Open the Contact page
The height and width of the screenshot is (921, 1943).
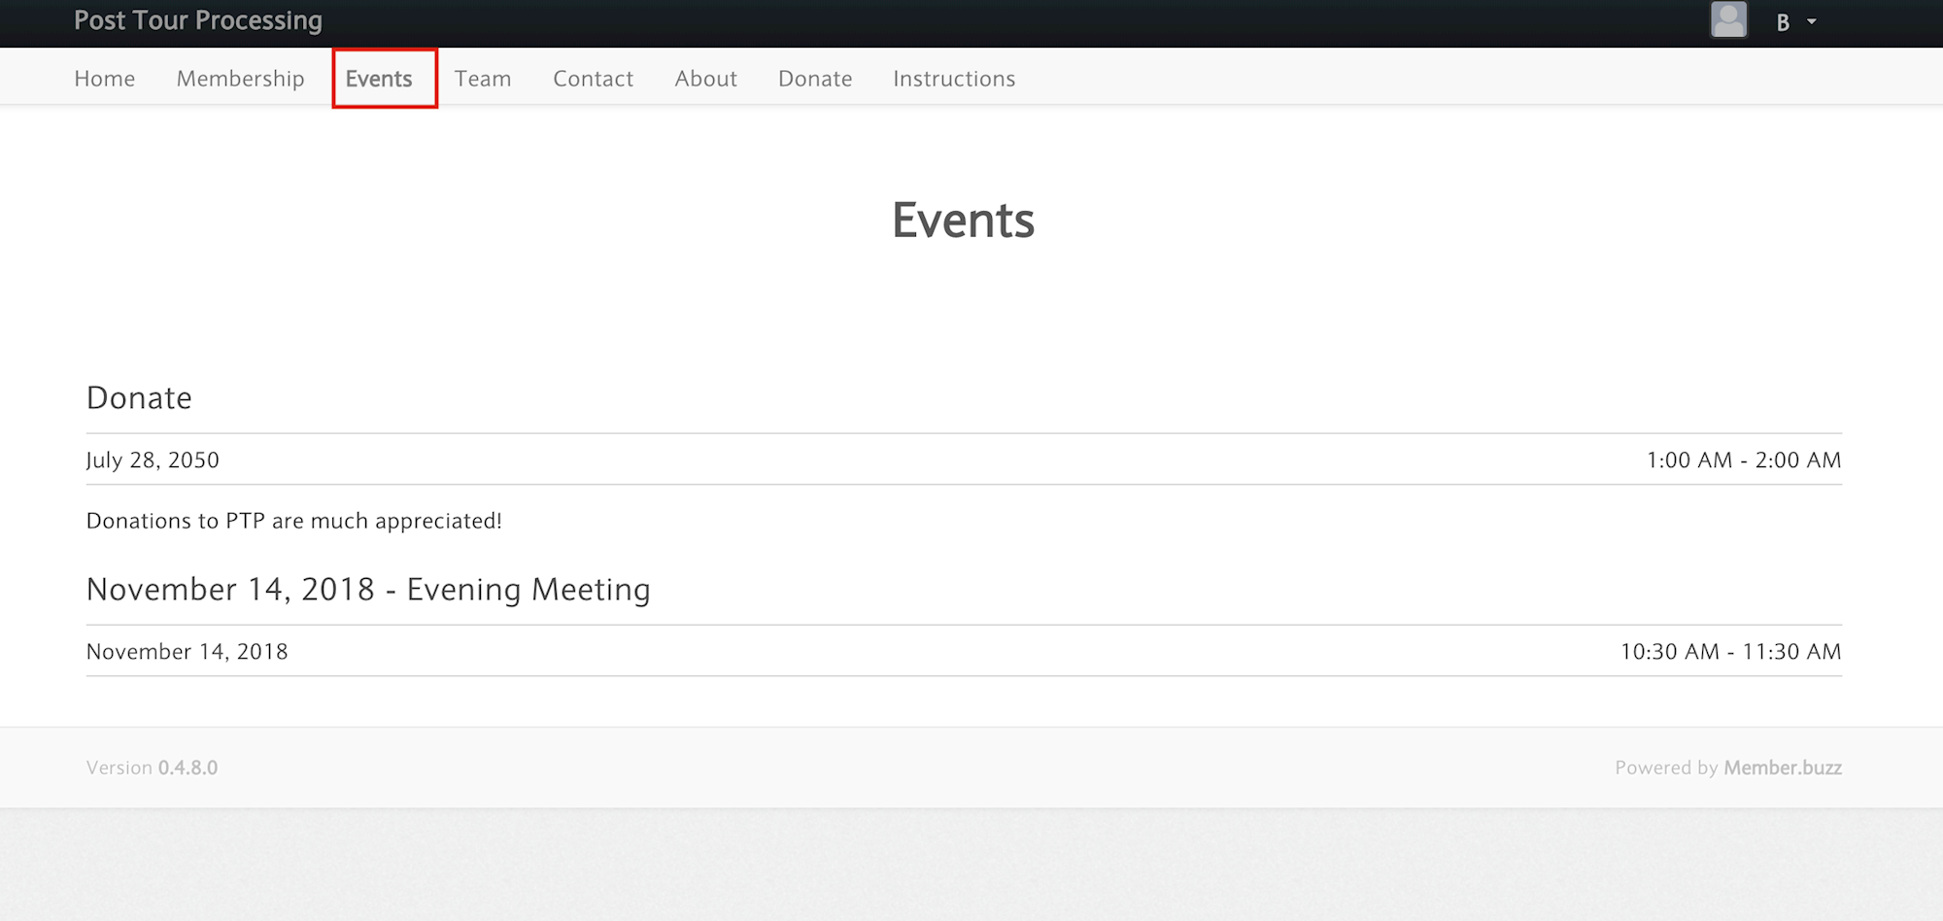pos(593,79)
